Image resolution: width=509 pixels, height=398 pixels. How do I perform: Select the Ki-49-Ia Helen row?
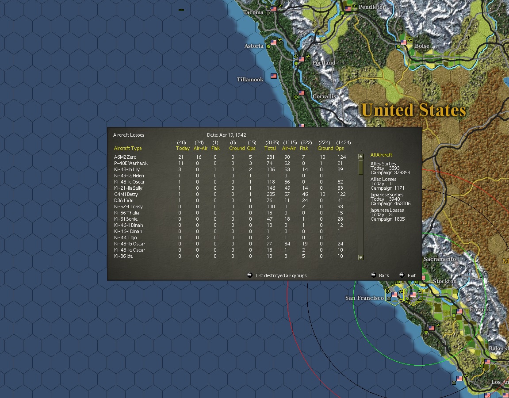coord(230,176)
